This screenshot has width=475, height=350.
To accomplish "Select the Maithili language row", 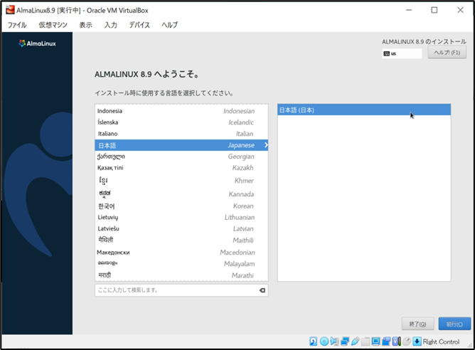I will [181, 240].
